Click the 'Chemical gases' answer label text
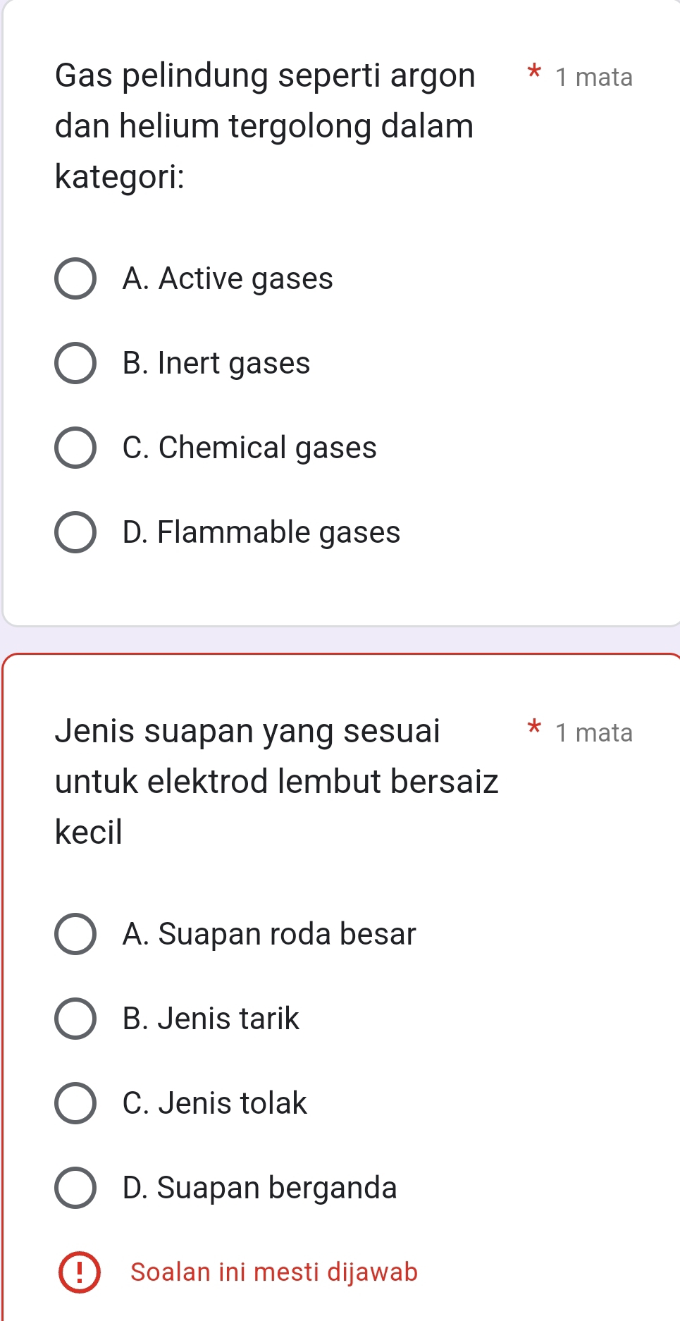Viewport: 680px width, 1321px height. pyautogui.click(x=249, y=448)
